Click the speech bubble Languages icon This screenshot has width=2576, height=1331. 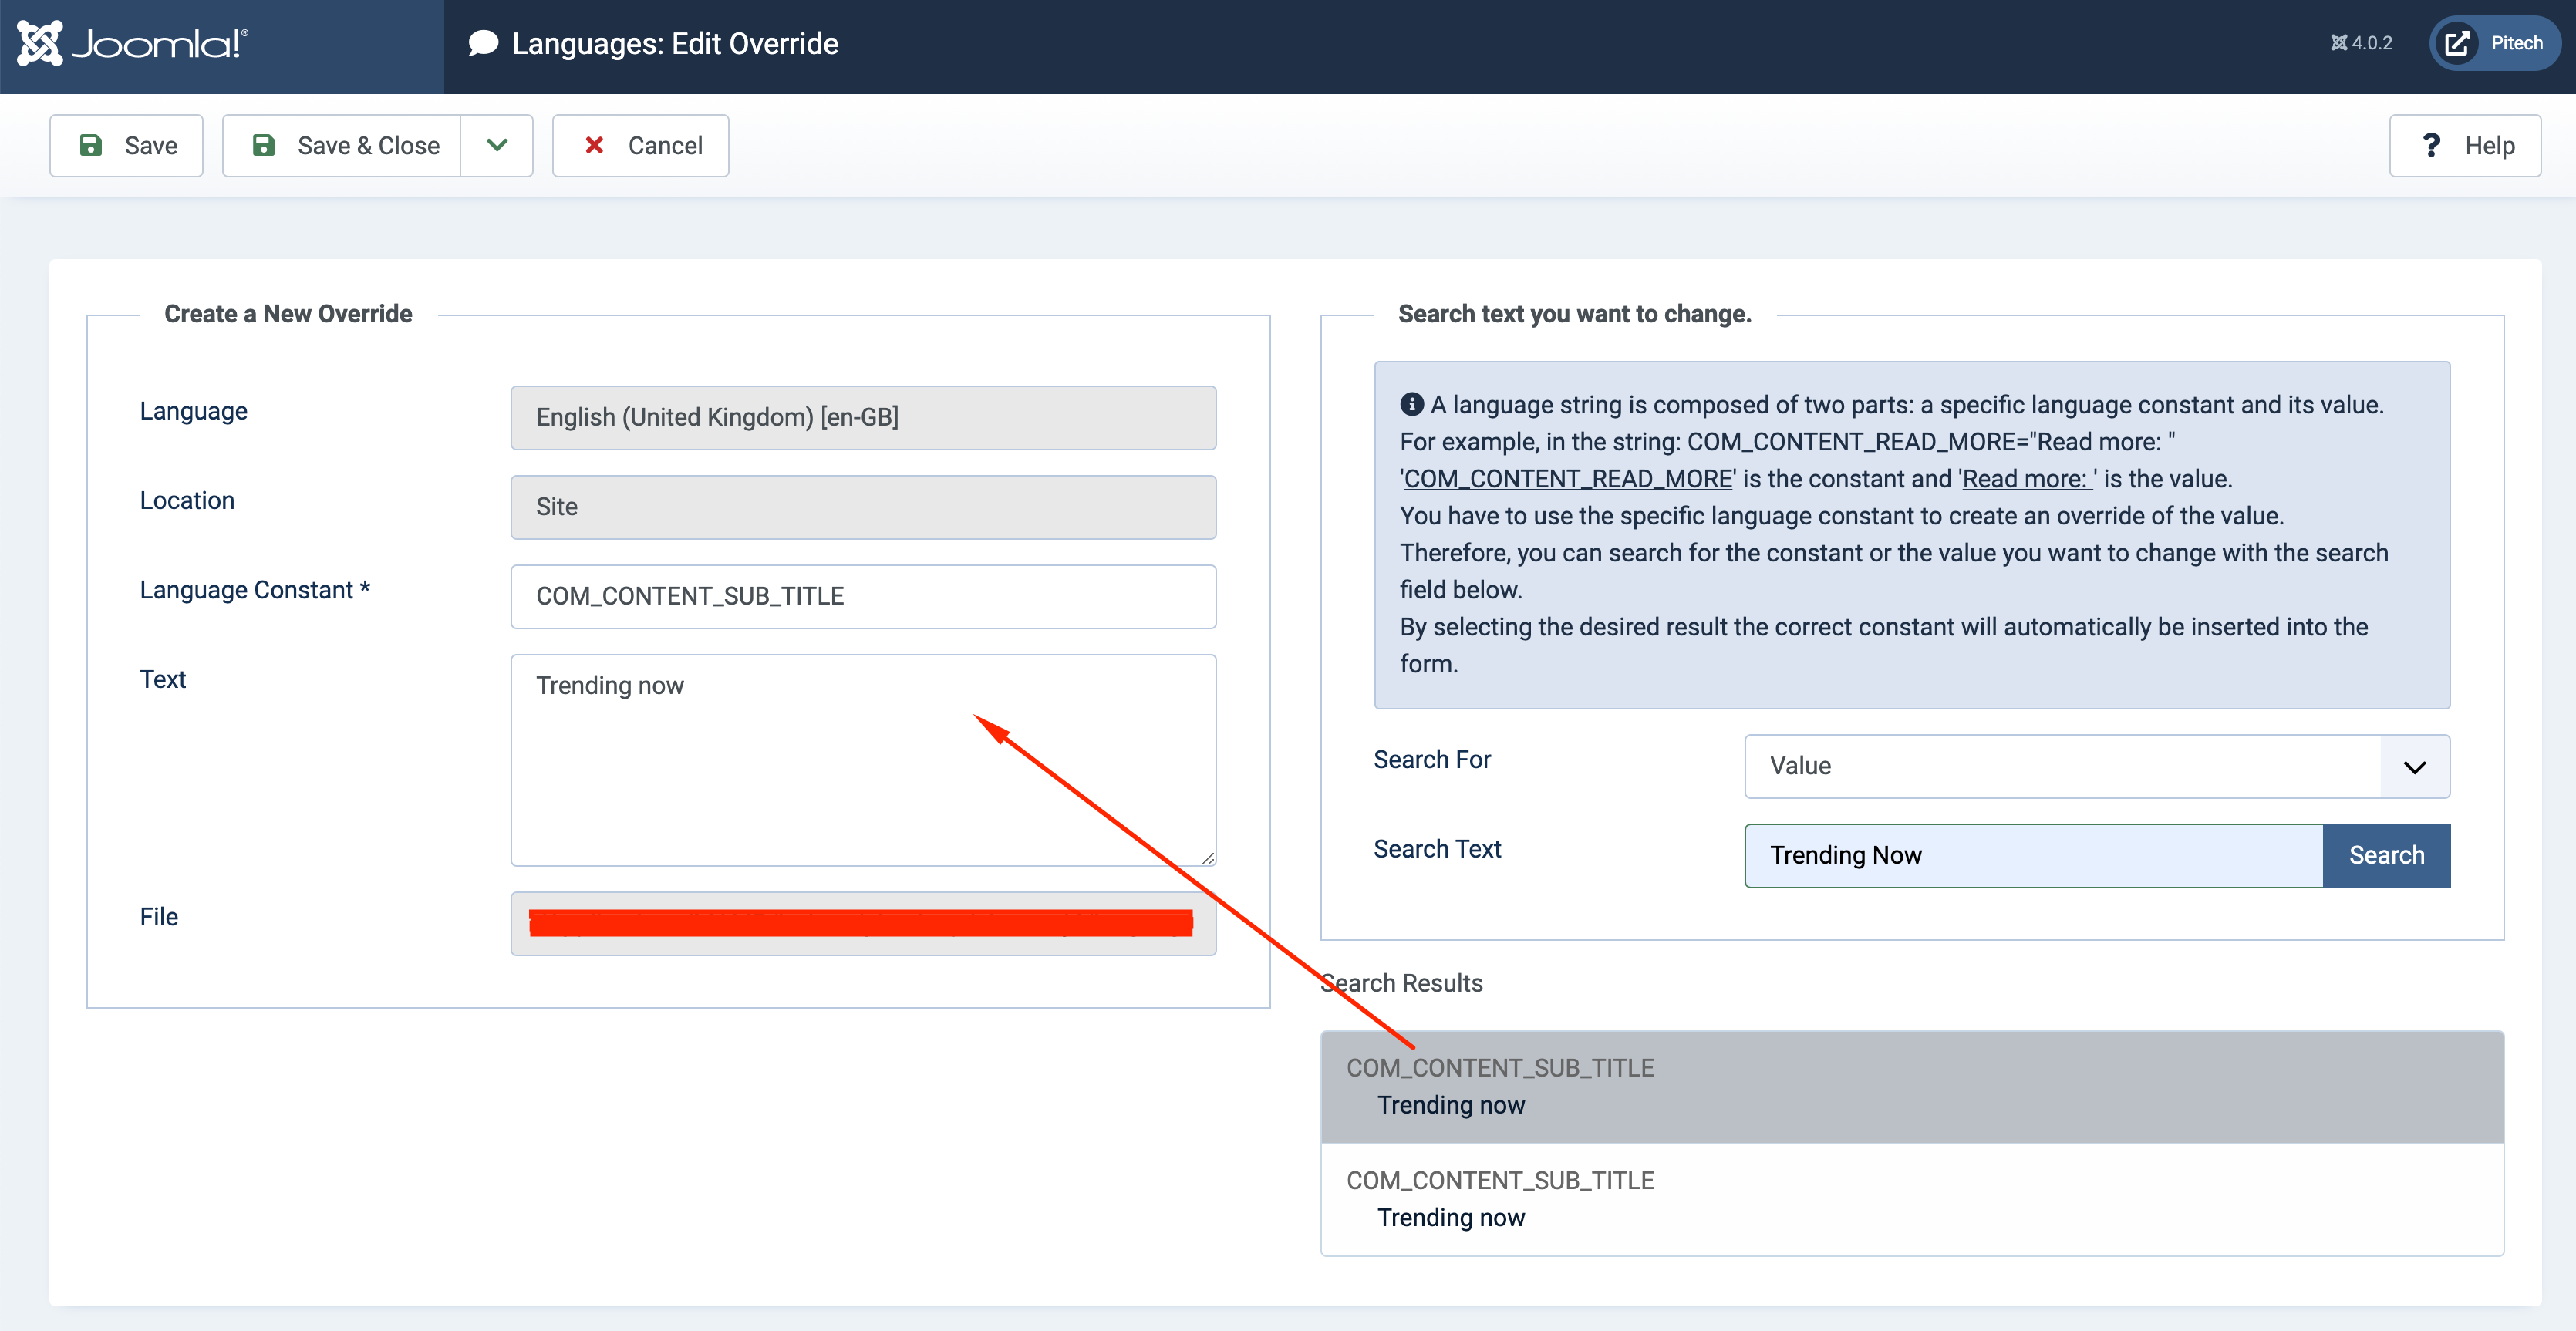point(483,43)
